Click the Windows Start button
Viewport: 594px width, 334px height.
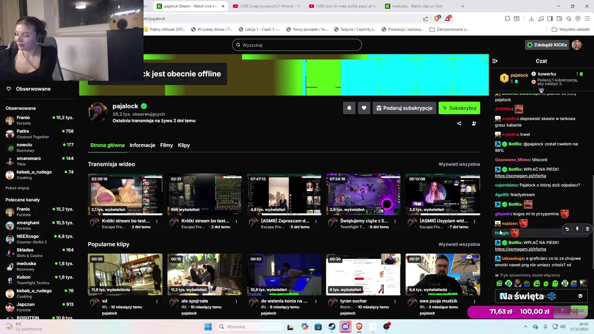[x=208, y=327]
